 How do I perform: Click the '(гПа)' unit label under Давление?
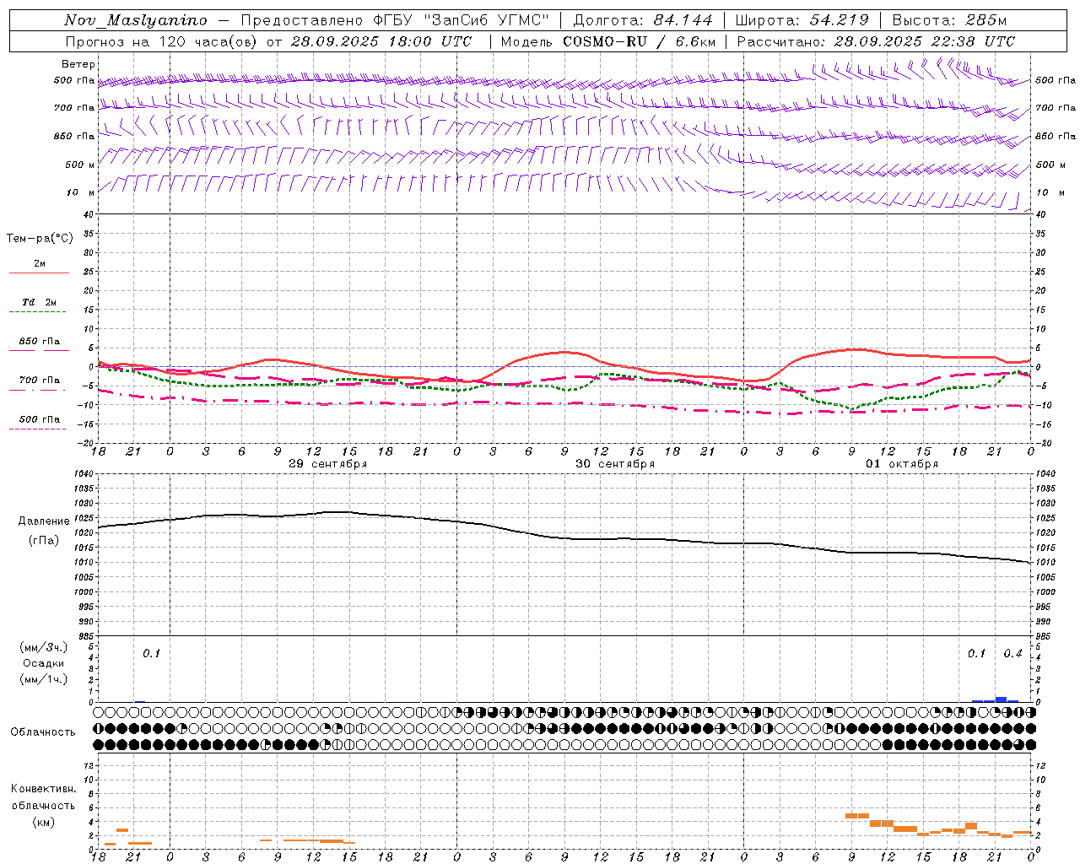[x=44, y=541]
